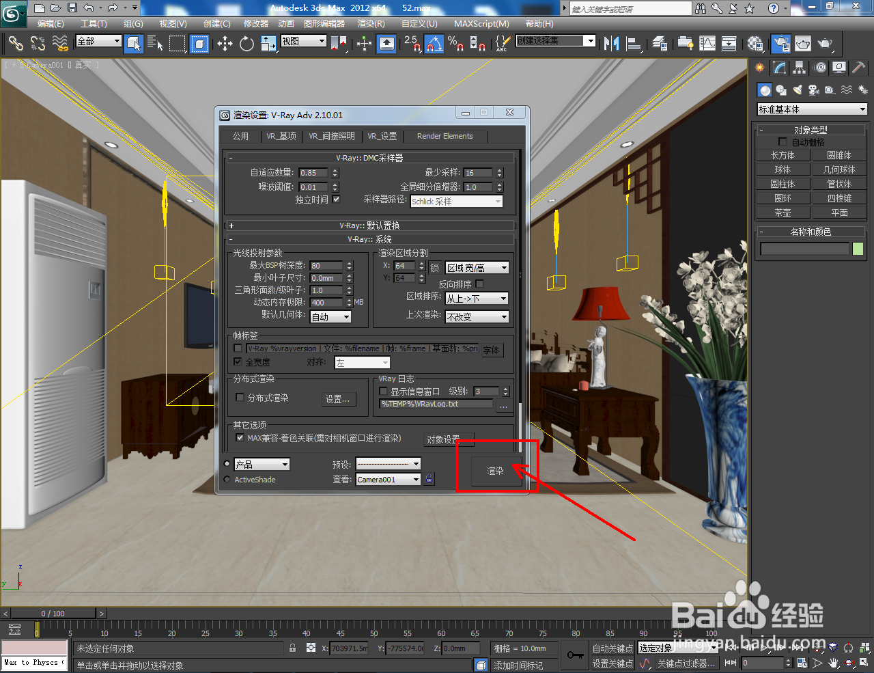Screen dimensions: 874x673
Task: Switch to the Render Elements tab
Action: 445,136
